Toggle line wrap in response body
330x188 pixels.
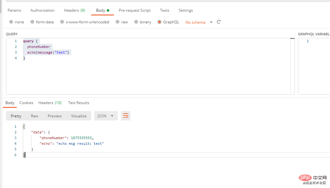tap(126, 116)
